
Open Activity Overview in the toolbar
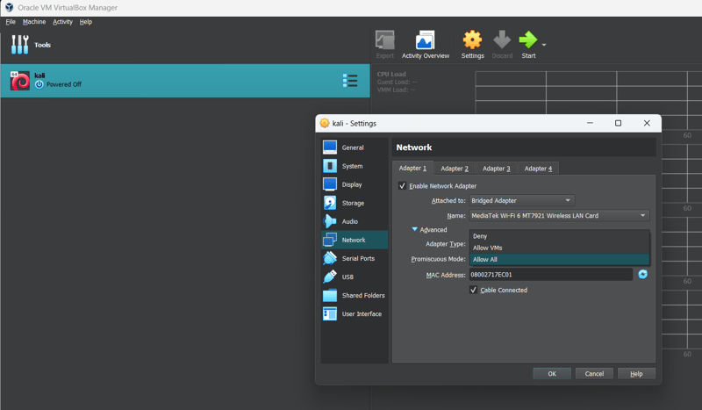pos(426,45)
